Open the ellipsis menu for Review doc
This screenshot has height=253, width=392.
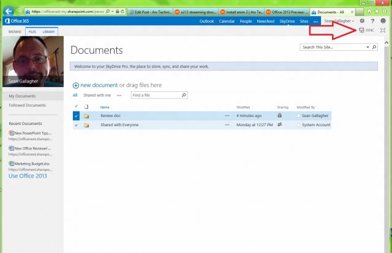point(227,116)
